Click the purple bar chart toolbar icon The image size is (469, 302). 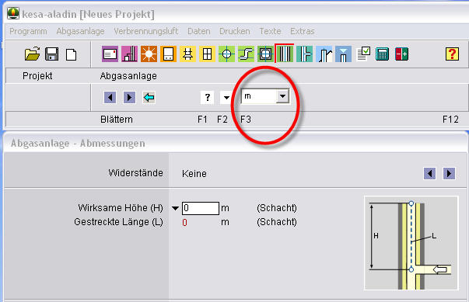pos(130,54)
